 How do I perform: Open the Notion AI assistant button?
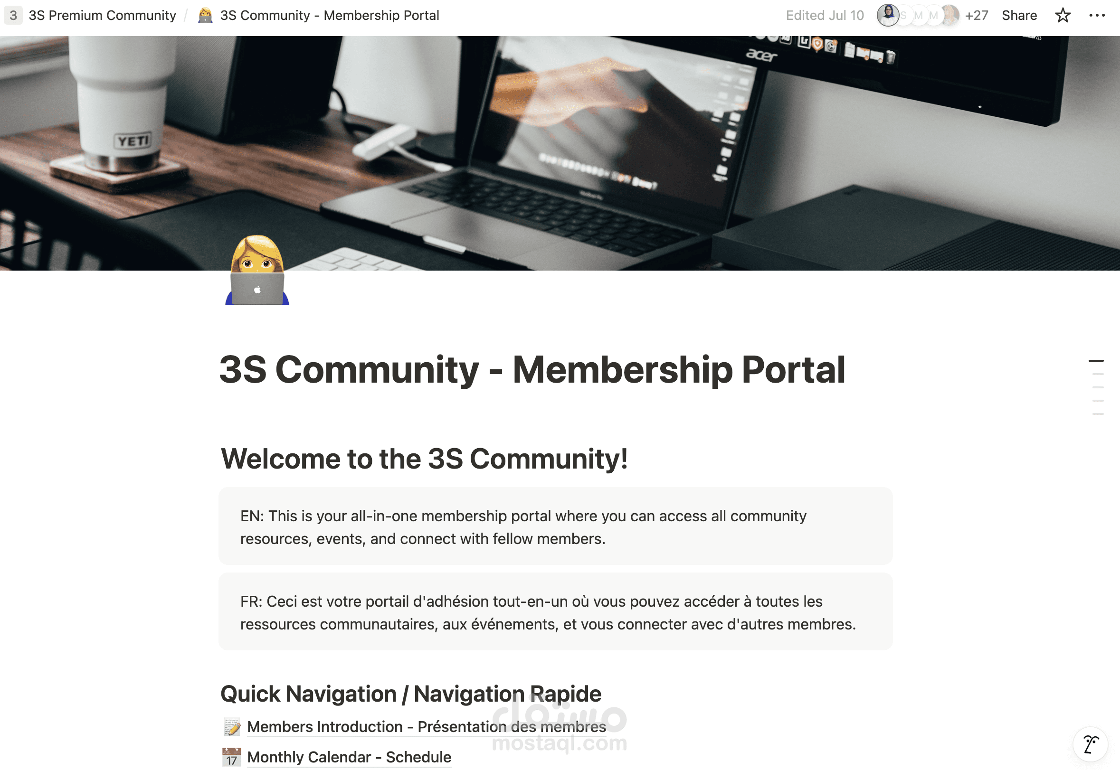(1091, 744)
